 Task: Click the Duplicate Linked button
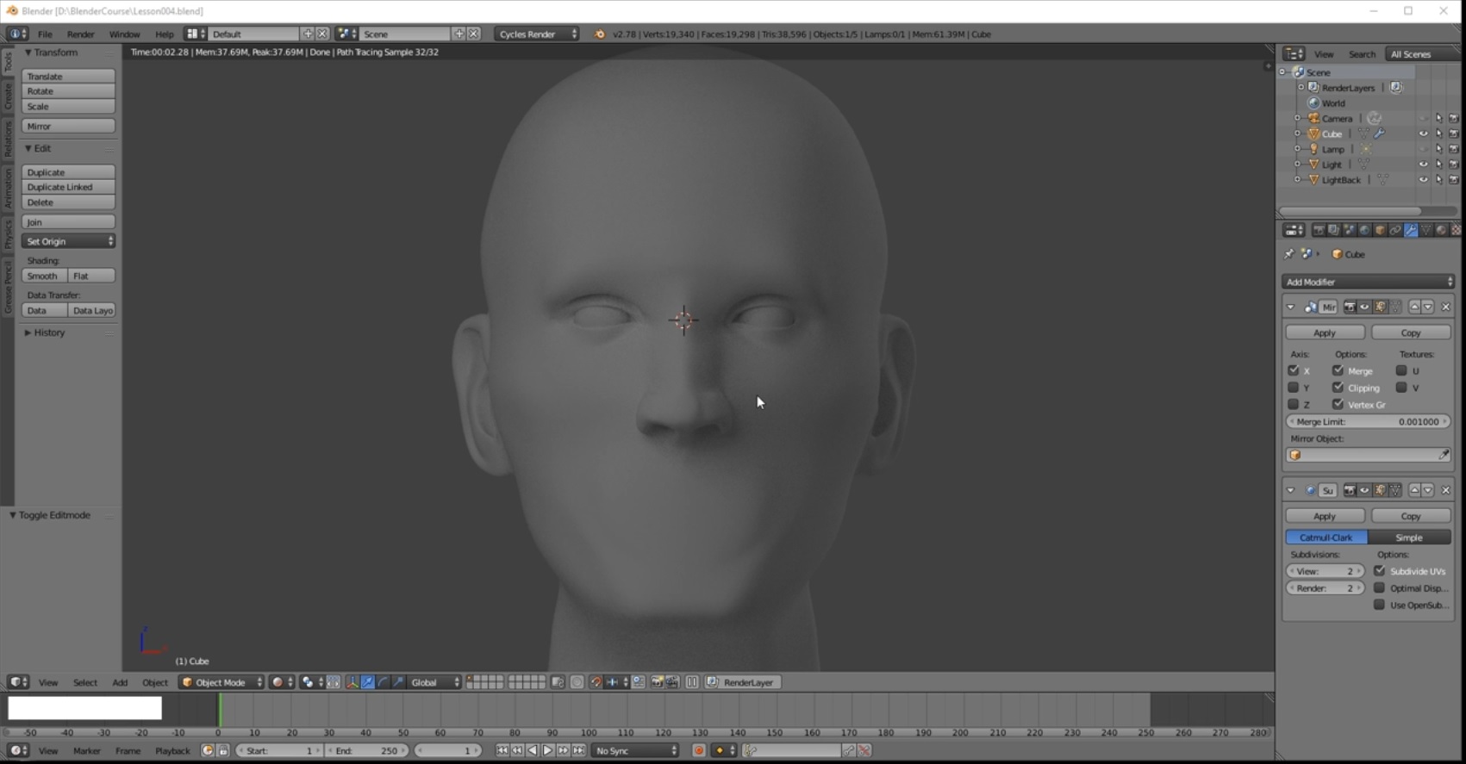point(68,187)
